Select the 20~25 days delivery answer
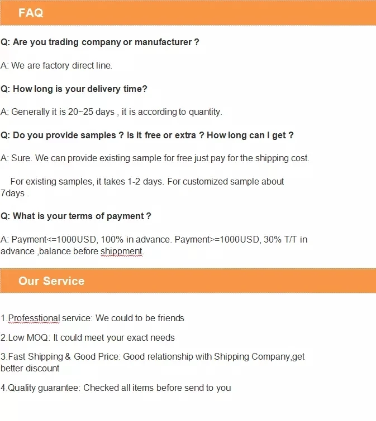 click(111, 112)
